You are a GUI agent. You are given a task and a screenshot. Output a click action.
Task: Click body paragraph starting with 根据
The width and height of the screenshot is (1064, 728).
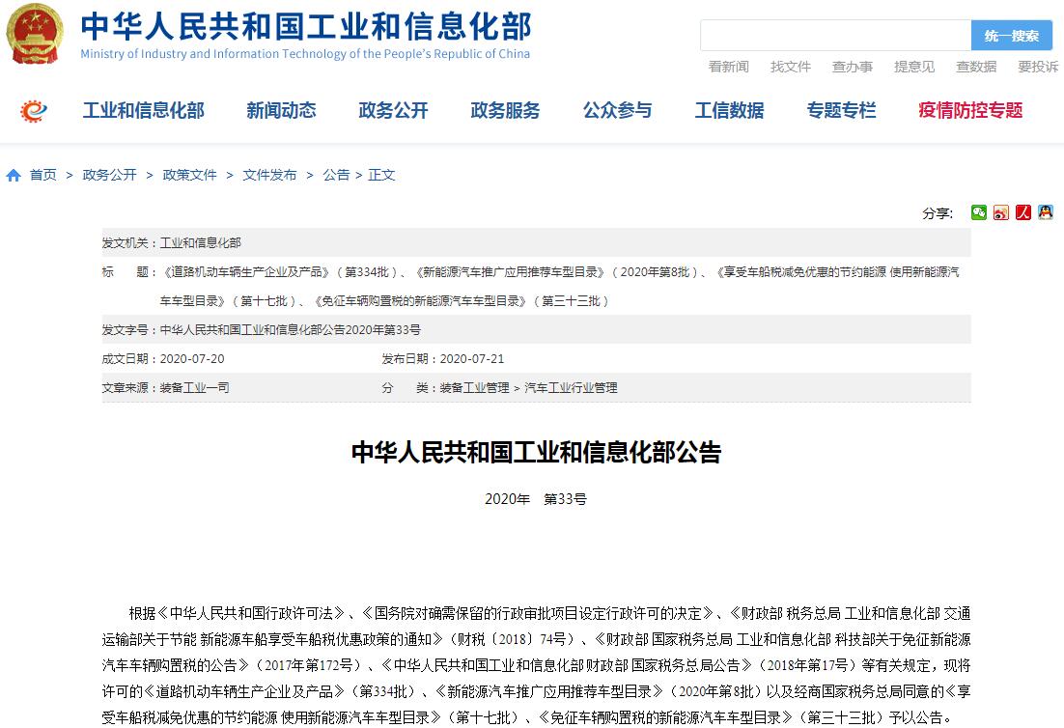coord(536,665)
